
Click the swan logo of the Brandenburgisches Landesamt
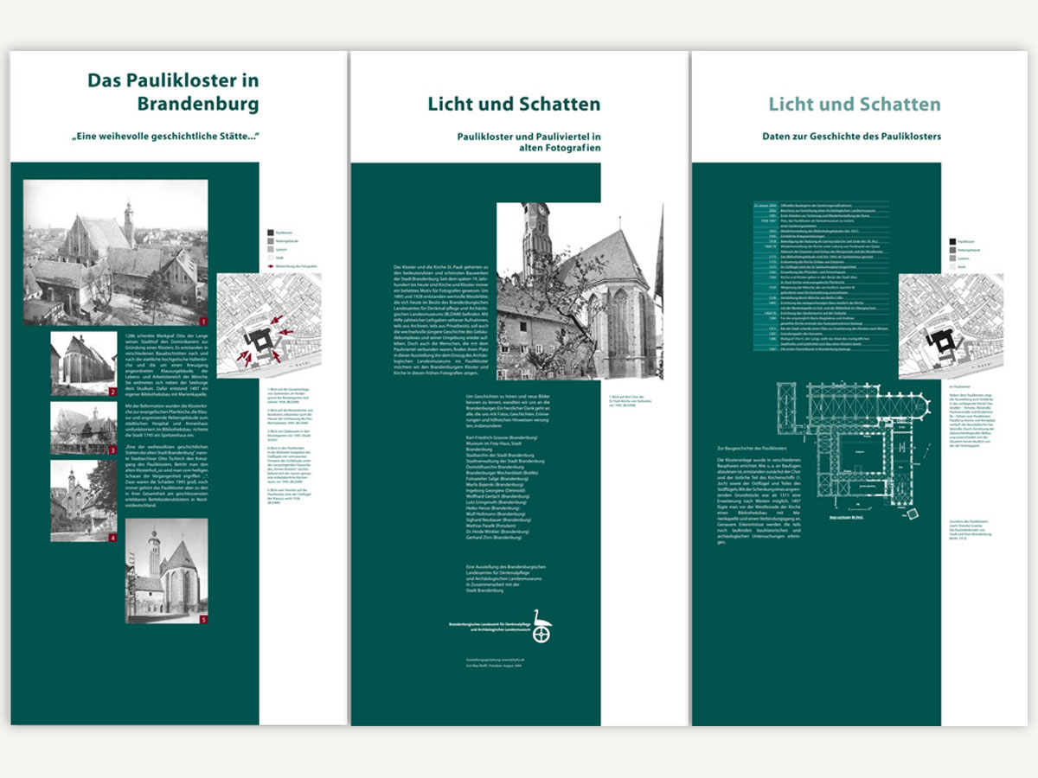coord(541,625)
